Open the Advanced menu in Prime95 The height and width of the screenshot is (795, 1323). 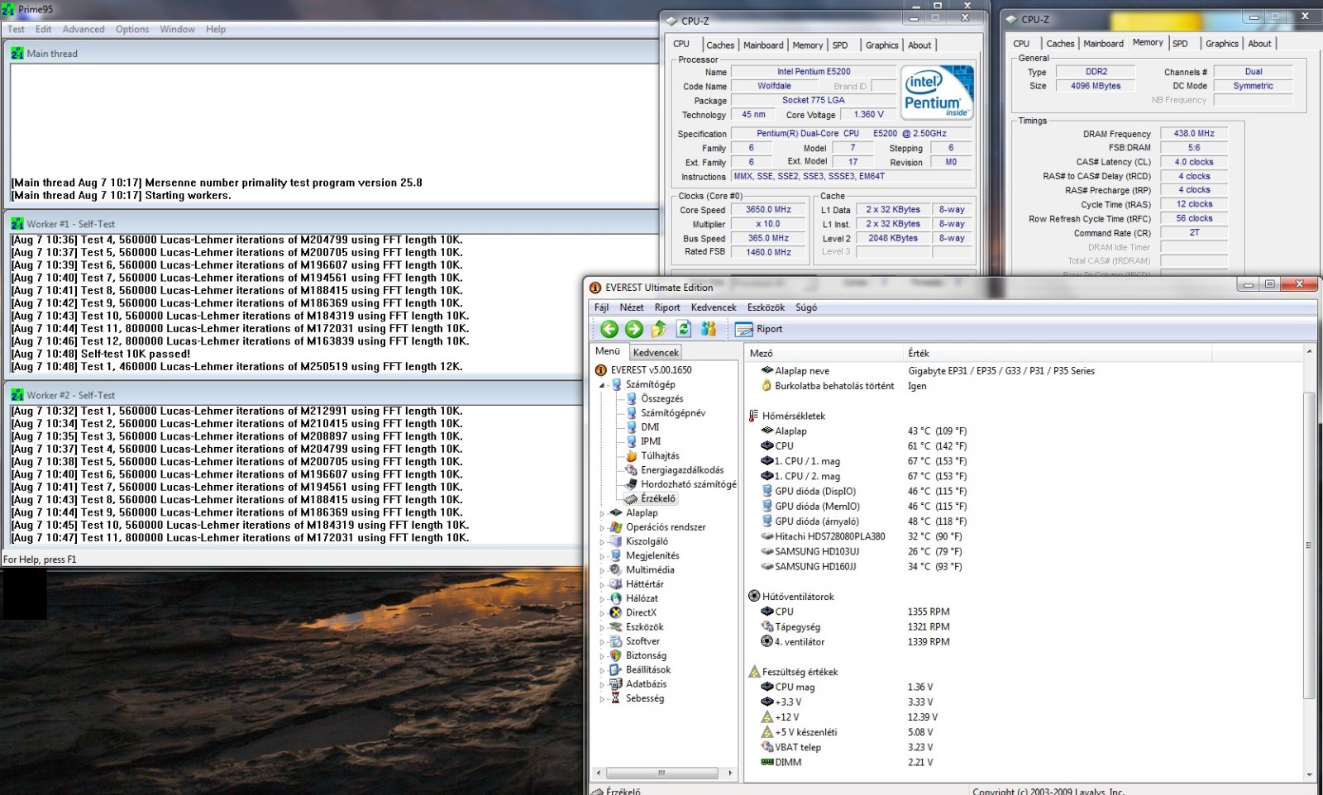[x=84, y=29]
